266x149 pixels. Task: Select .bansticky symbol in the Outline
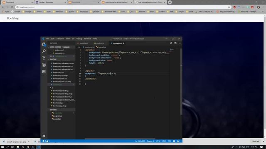pos(58,113)
